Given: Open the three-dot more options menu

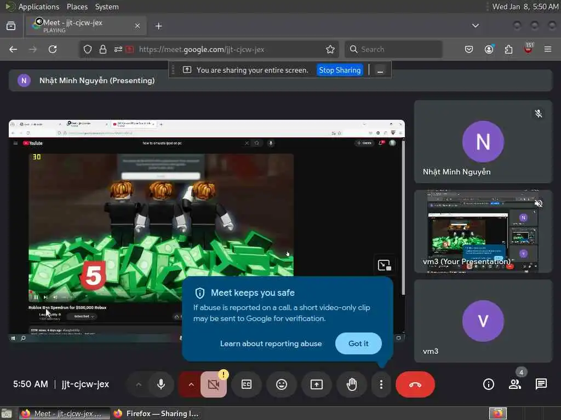Looking at the screenshot, I should (381, 384).
